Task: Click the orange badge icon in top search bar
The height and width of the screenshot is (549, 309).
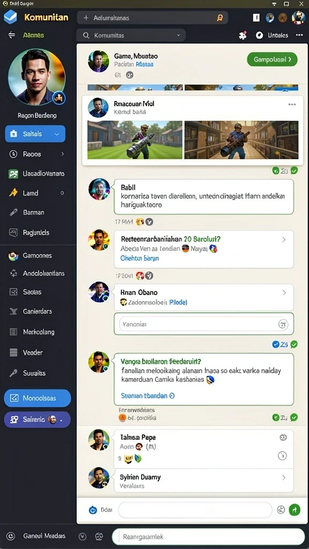Action: tap(219, 18)
